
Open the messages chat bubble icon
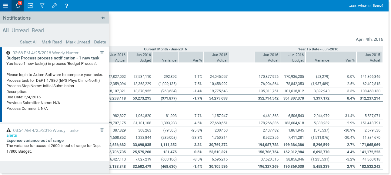tap(30, 6)
